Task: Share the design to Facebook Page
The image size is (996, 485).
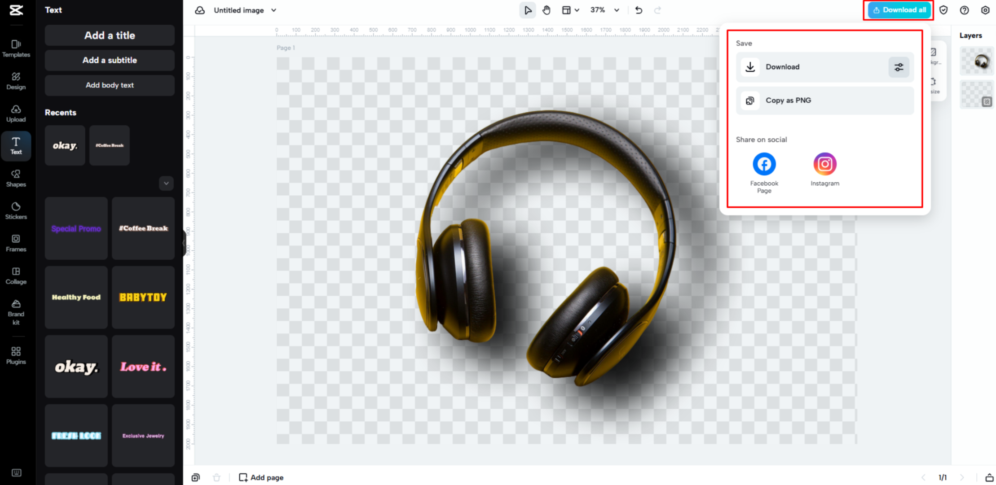Action: (x=764, y=164)
